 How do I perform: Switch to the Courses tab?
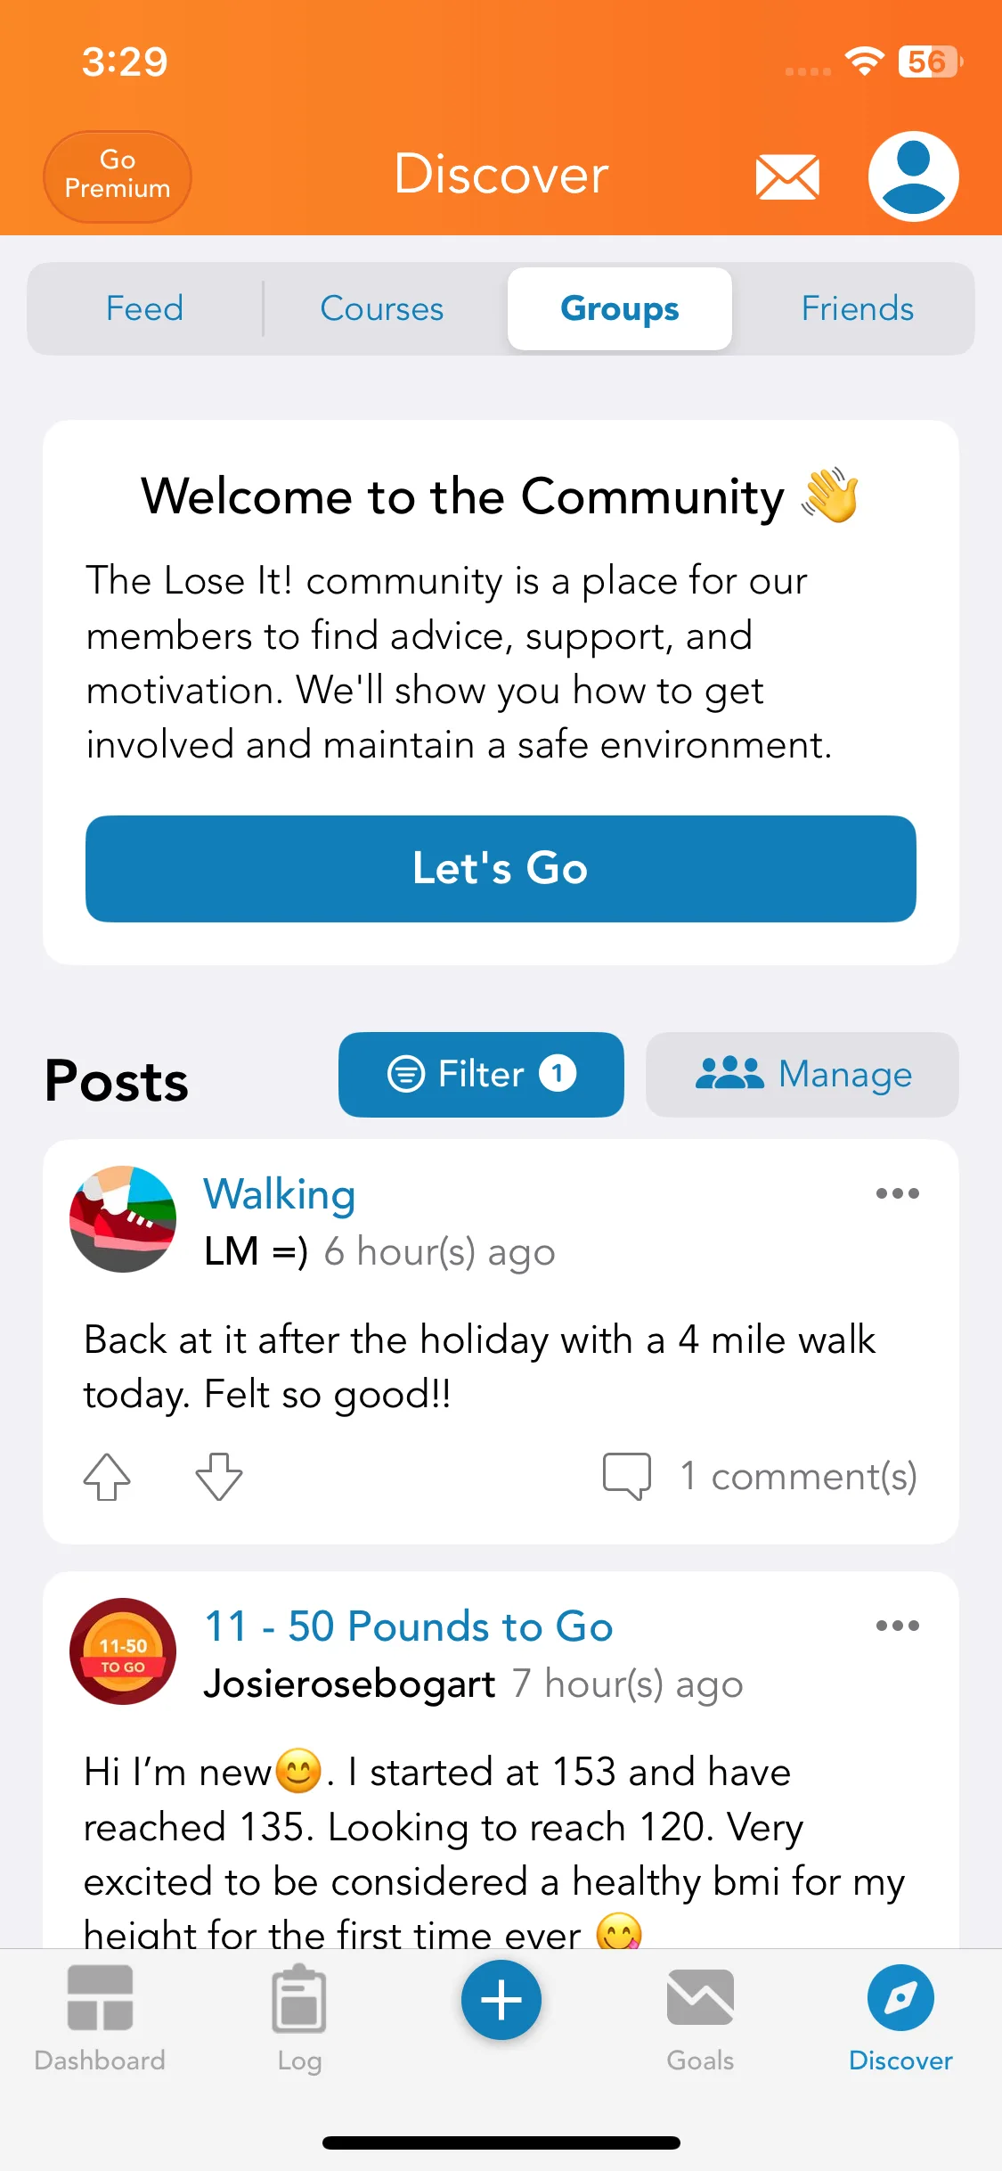(x=382, y=308)
